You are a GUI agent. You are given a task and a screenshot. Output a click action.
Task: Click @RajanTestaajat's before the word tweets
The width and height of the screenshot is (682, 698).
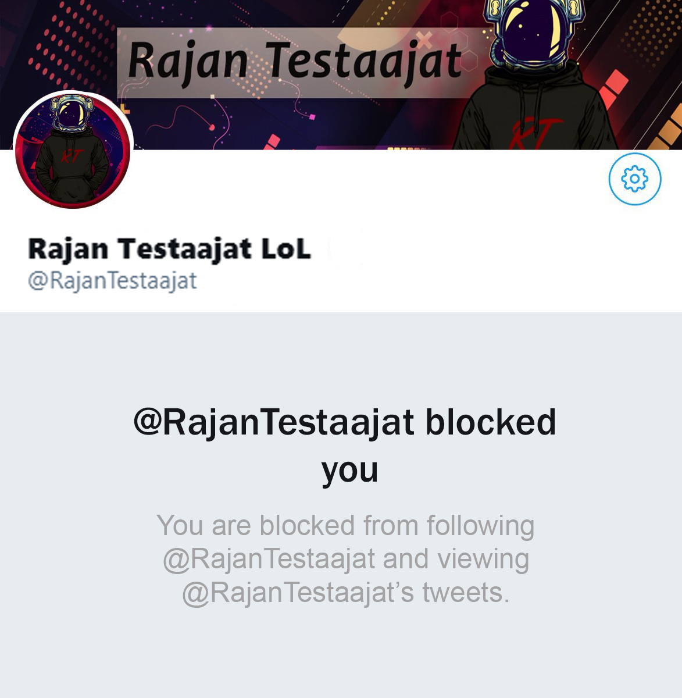coord(298,593)
